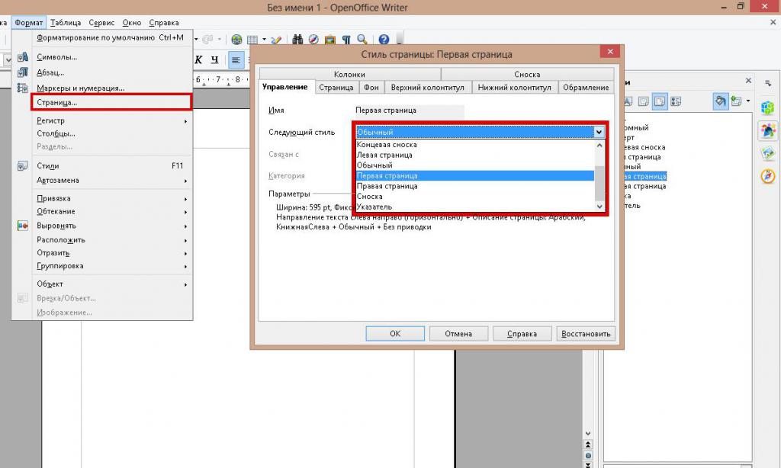Expand the Привязка submenu
The height and width of the screenshot is (468, 781).
point(111,198)
